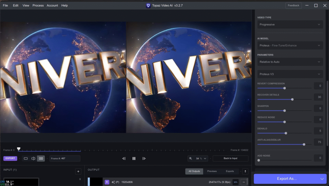Open the Process menu

tap(38, 5)
